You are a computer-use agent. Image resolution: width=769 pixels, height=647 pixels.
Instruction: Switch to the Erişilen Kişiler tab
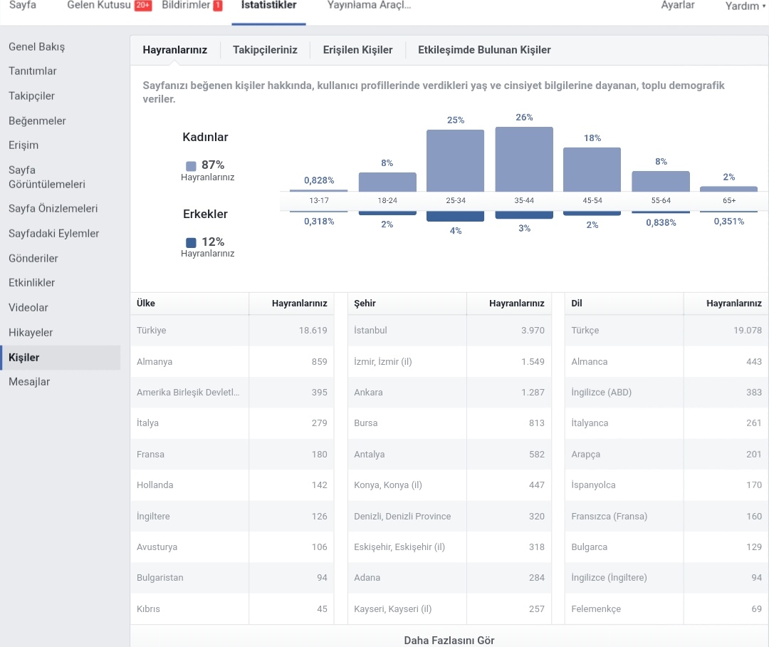click(357, 50)
